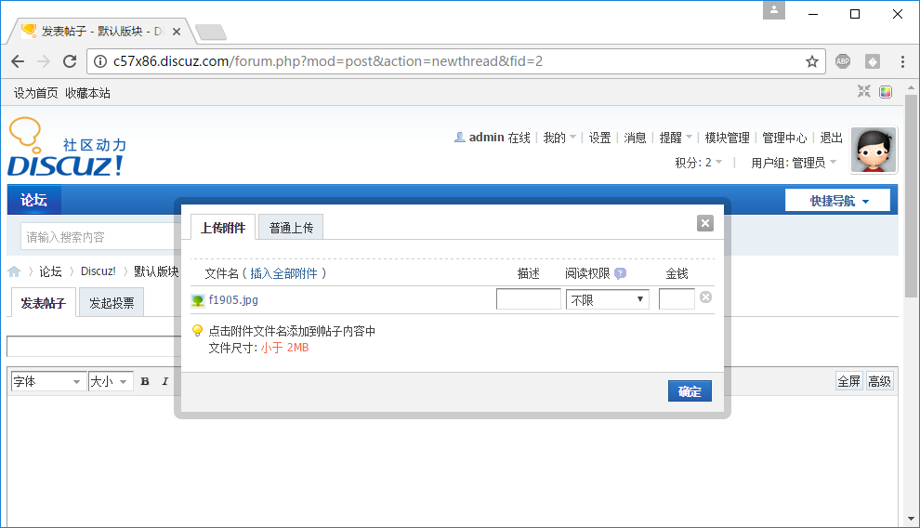The width and height of the screenshot is (920, 528).
Task: Switch to the 普通上传 tab
Action: click(x=291, y=228)
